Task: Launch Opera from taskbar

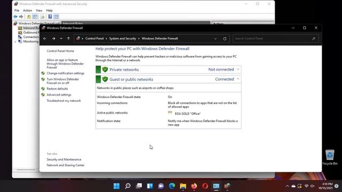Action: (205, 186)
